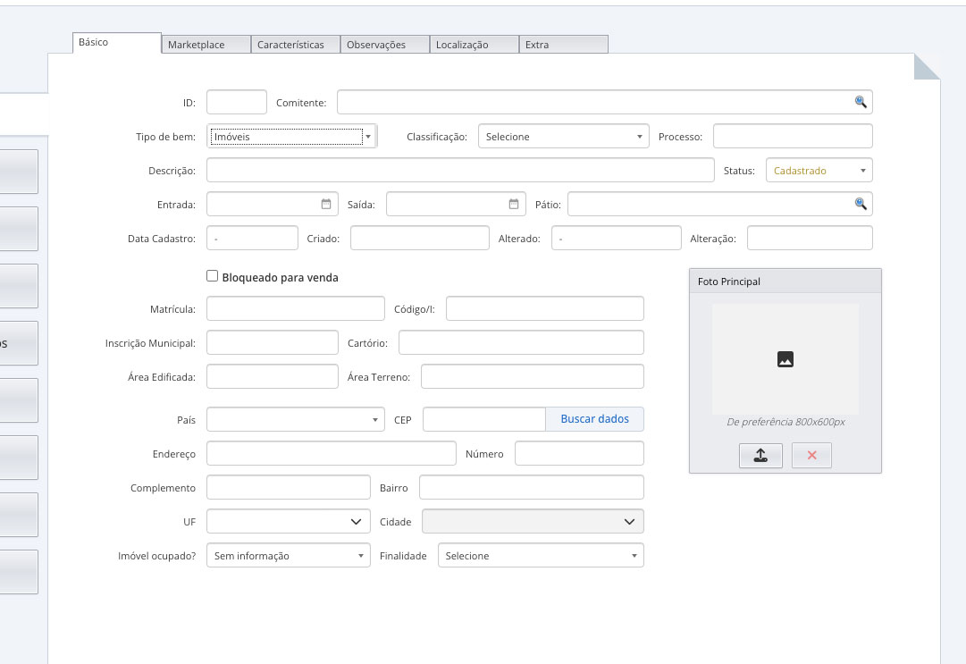Open the Localização tab
The image size is (966, 664).
(474, 45)
